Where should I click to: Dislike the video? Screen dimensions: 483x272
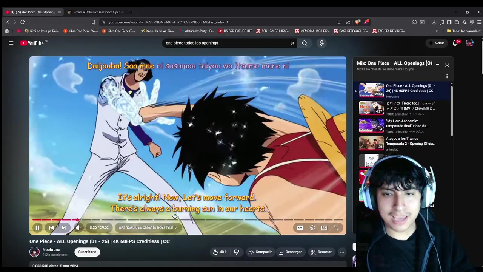coord(237,252)
